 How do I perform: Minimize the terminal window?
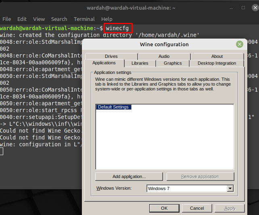point(231,8)
